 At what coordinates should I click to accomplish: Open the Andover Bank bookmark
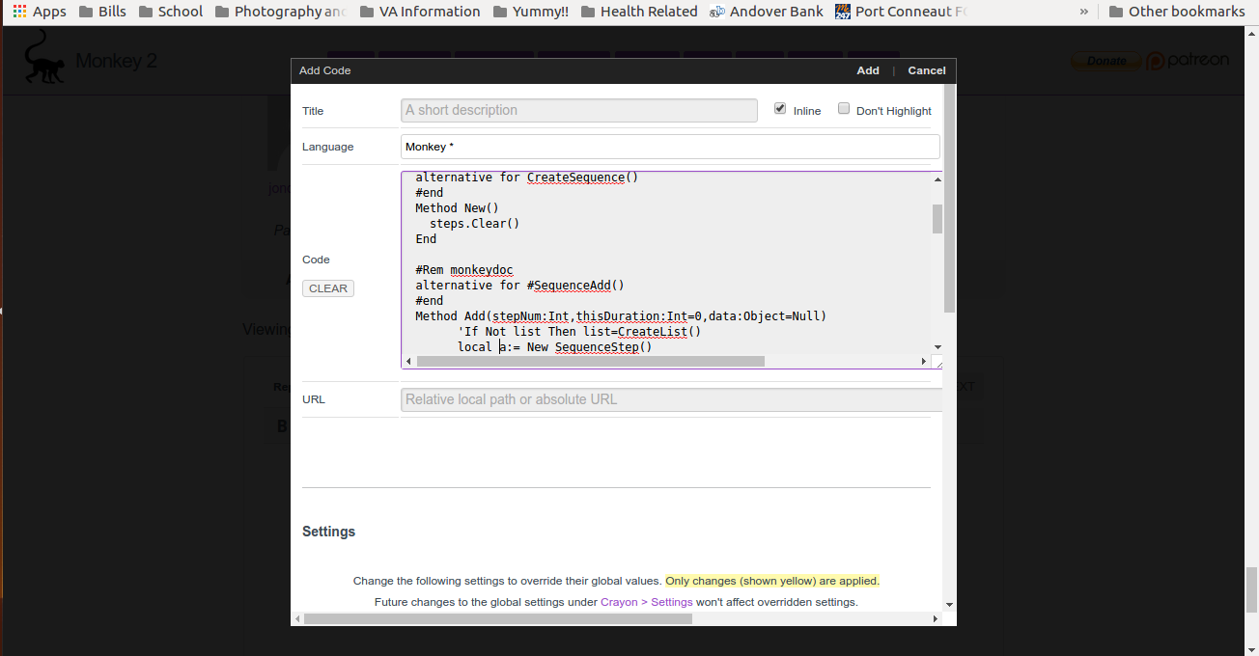(766, 12)
